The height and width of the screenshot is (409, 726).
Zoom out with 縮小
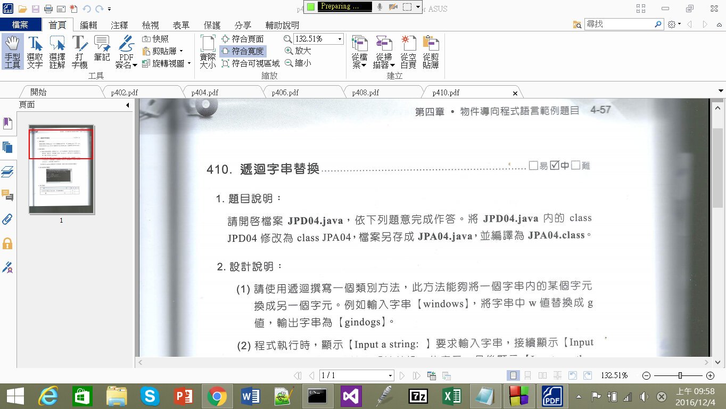[x=298, y=63]
